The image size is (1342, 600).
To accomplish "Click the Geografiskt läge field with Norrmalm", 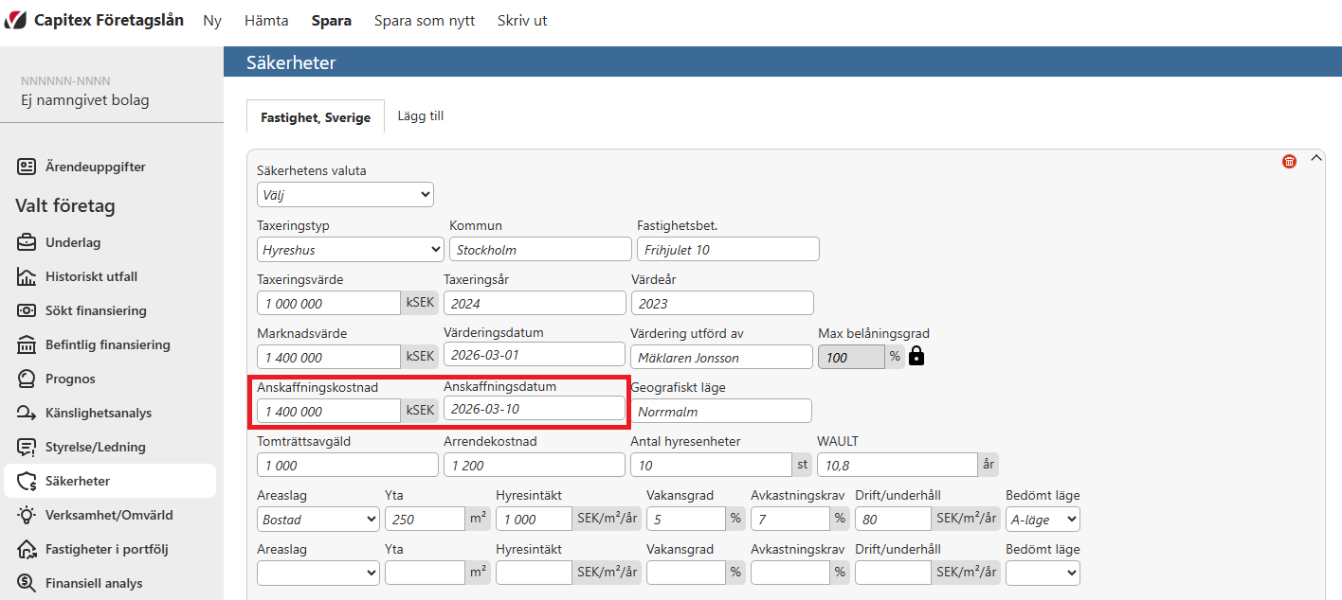I will click(721, 411).
